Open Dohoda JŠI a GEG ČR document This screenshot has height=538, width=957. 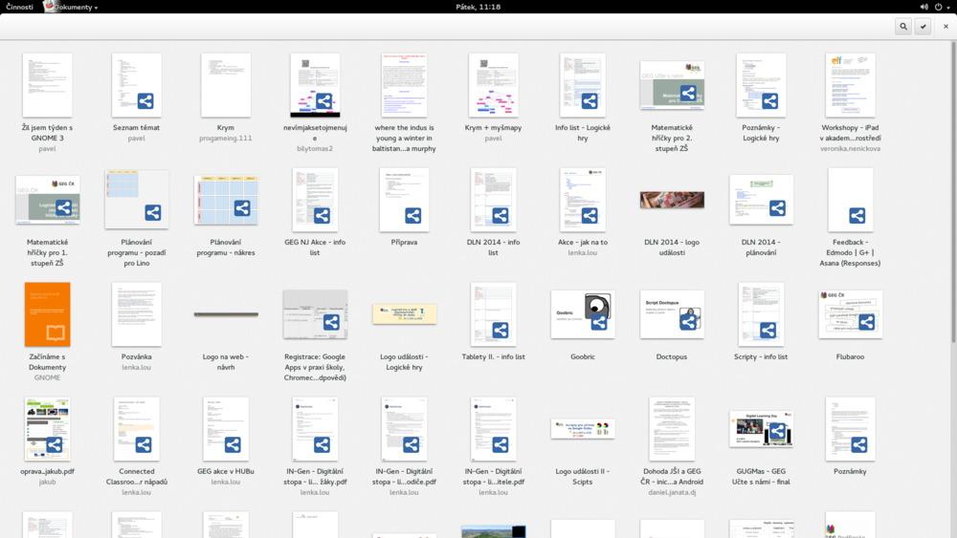point(672,429)
